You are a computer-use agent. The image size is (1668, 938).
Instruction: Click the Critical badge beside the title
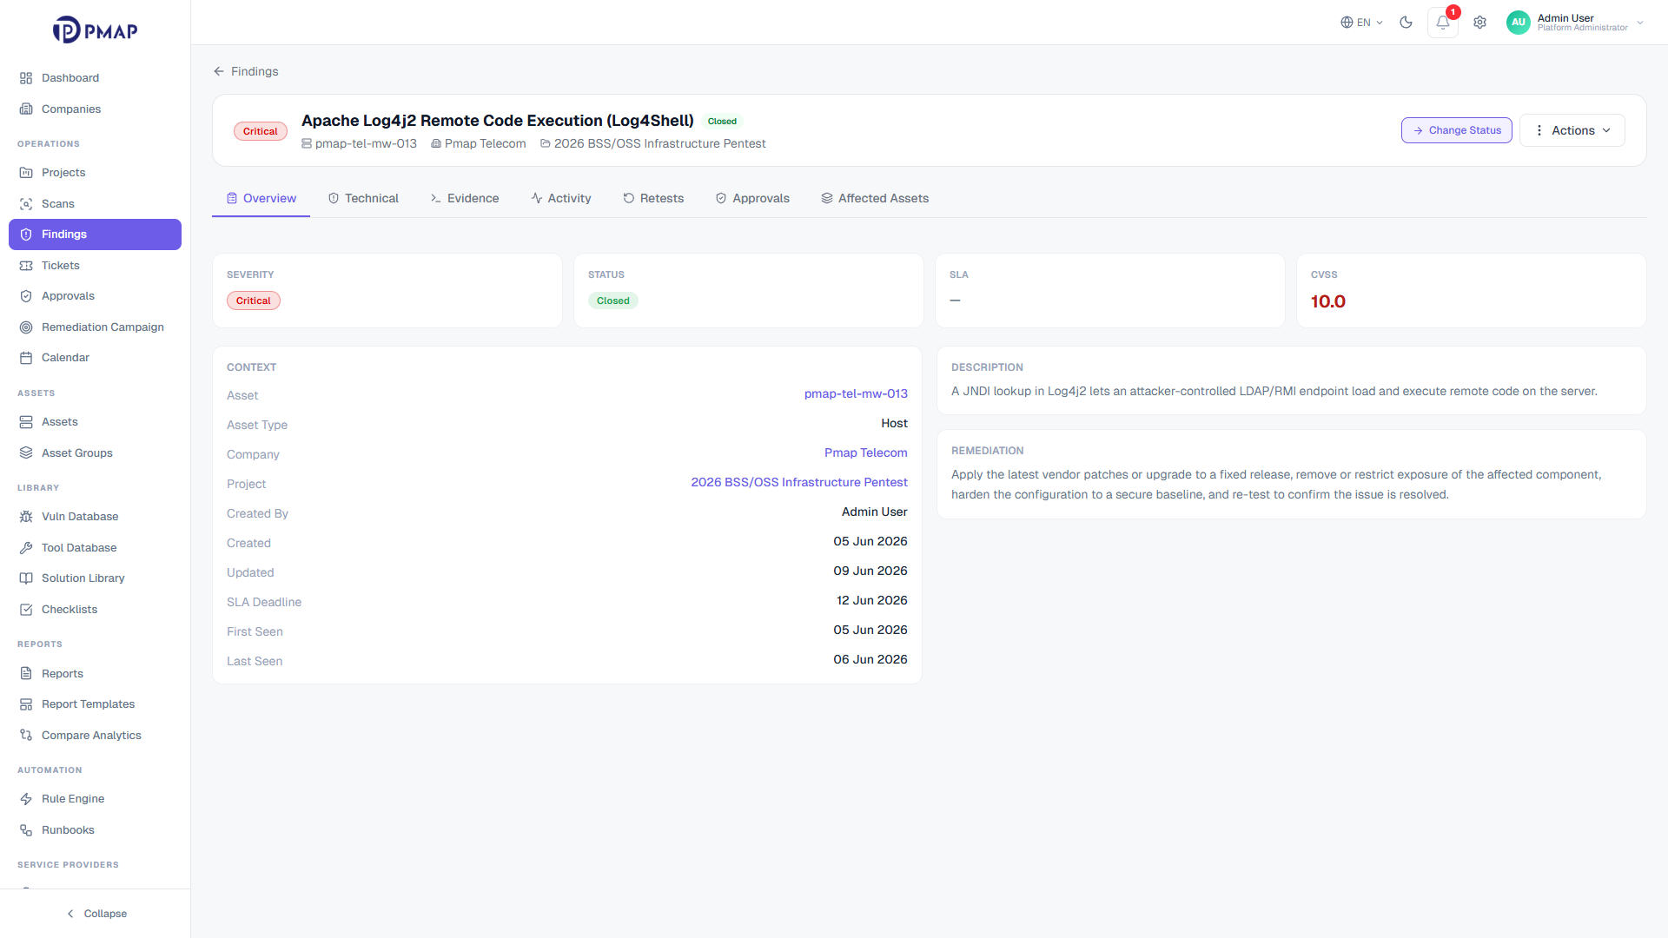click(x=261, y=132)
